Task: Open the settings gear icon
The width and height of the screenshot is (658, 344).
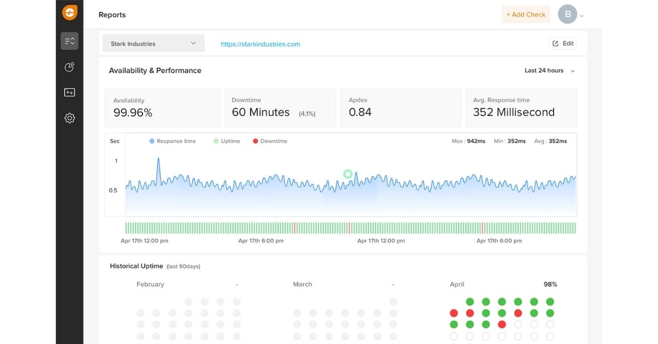Action: [70, 118]
